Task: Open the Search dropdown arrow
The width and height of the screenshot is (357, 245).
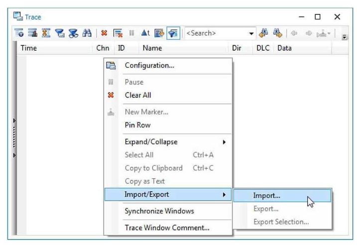Action: pos(251,33)
